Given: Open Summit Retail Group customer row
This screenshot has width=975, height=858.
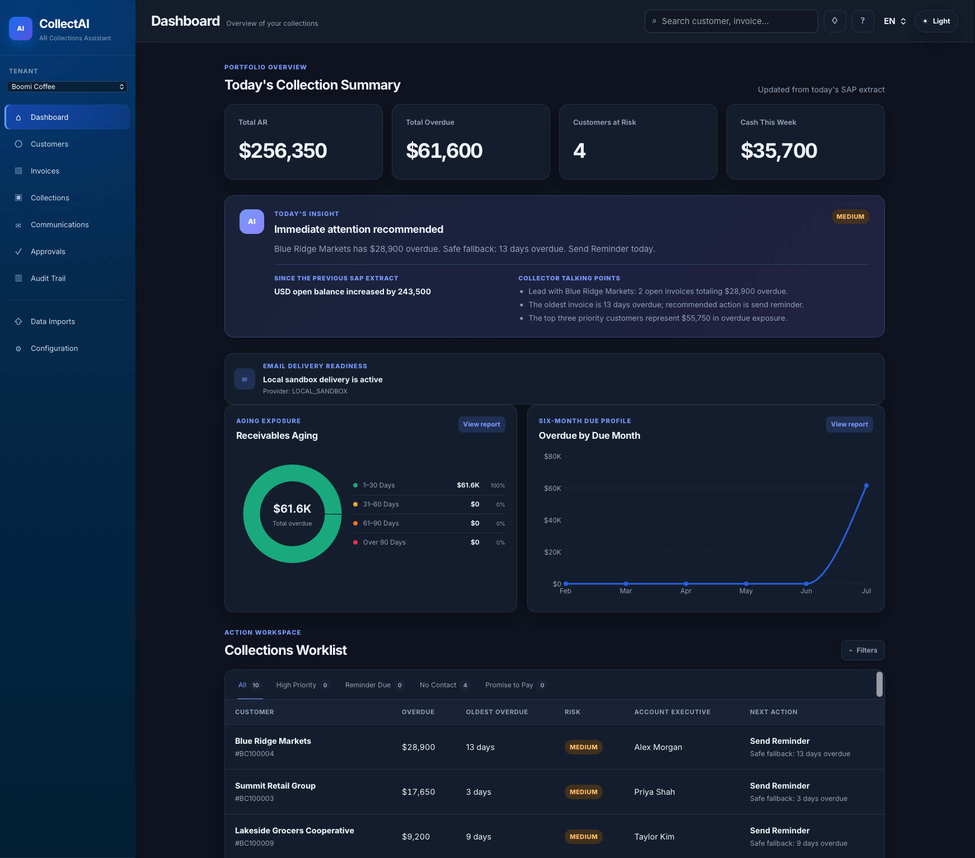Looking at the screenshot, I should (x=554, y=792).
